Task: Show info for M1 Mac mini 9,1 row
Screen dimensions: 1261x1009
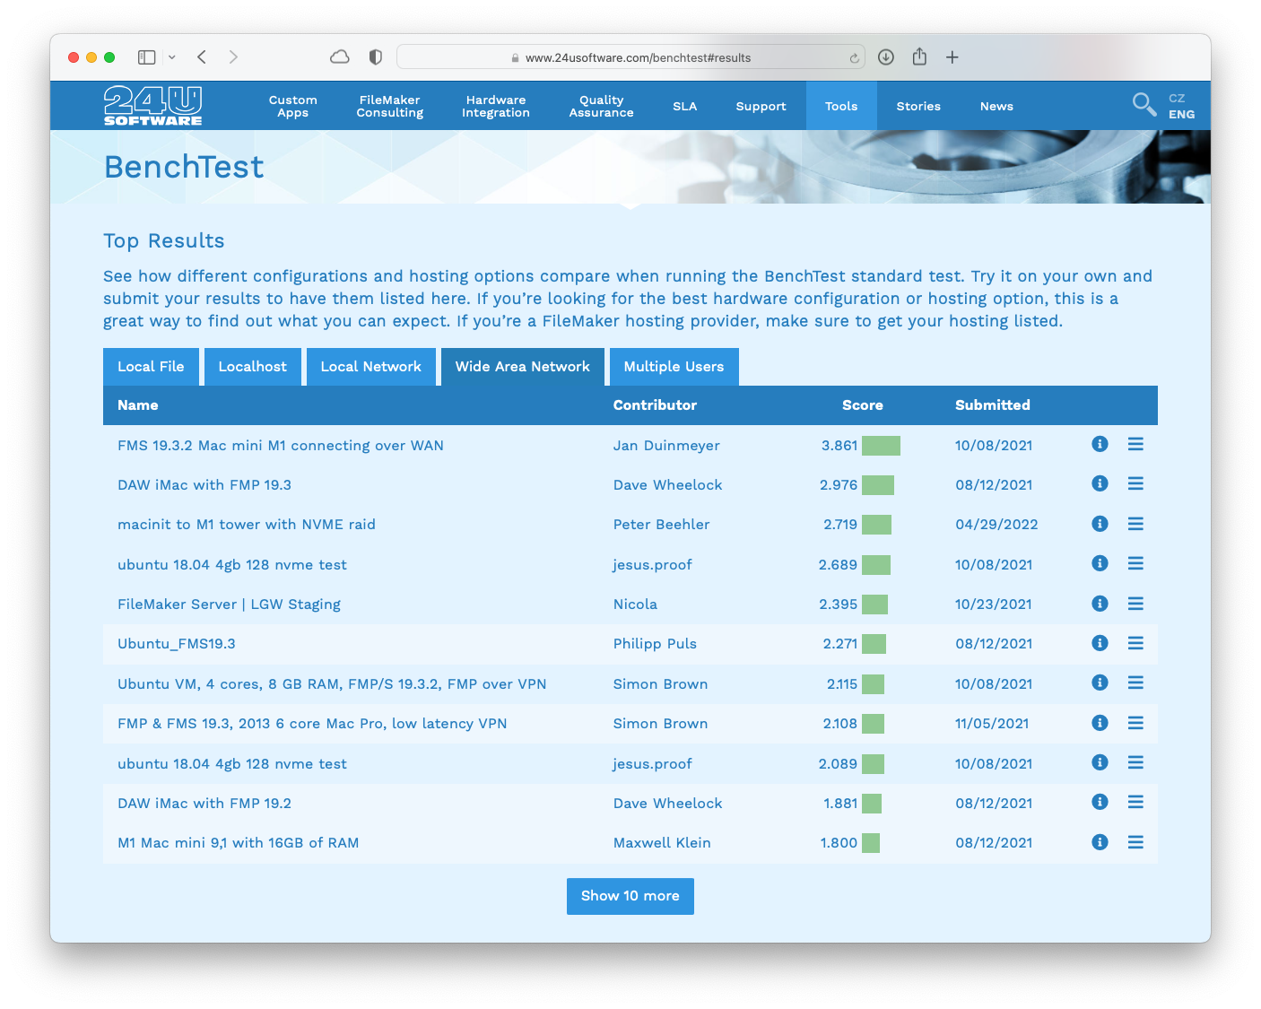Action: coord(1100,842)
